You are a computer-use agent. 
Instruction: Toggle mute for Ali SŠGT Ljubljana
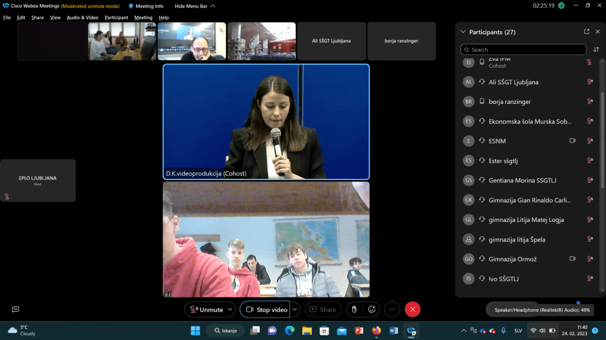tap(590, 81)
